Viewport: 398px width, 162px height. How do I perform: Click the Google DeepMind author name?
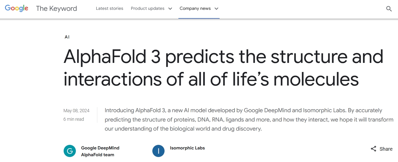click(100, 148)
